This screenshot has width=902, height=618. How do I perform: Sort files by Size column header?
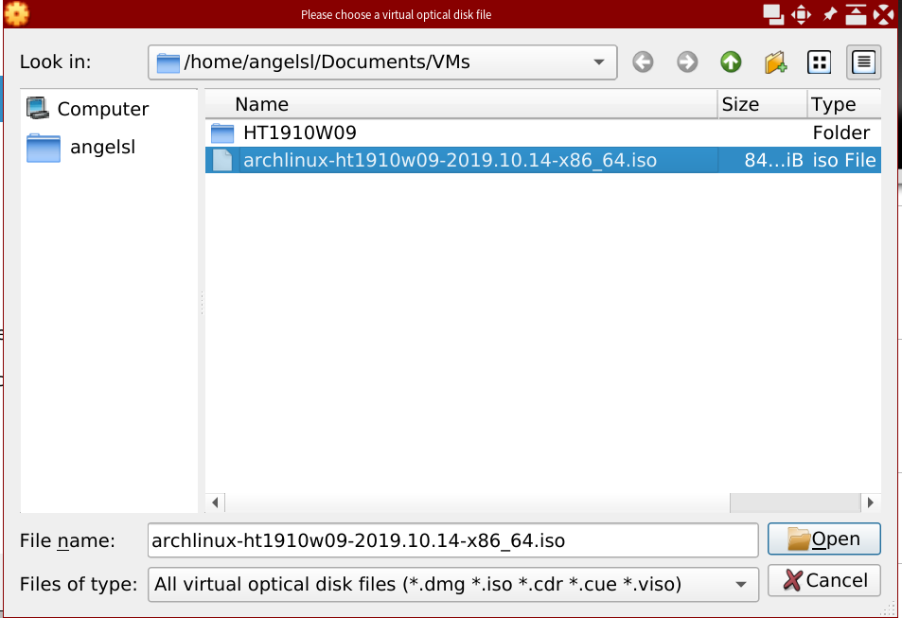740,104
